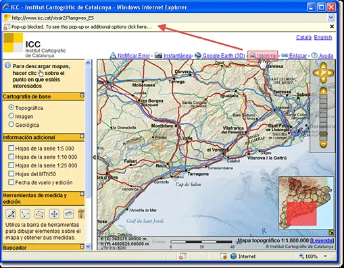This screenshot has width=344, height=268.
Task: Select the polyline measurement tool
Action: click(x=25, y=213)
